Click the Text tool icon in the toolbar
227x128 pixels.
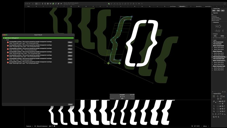click(128, 4)
